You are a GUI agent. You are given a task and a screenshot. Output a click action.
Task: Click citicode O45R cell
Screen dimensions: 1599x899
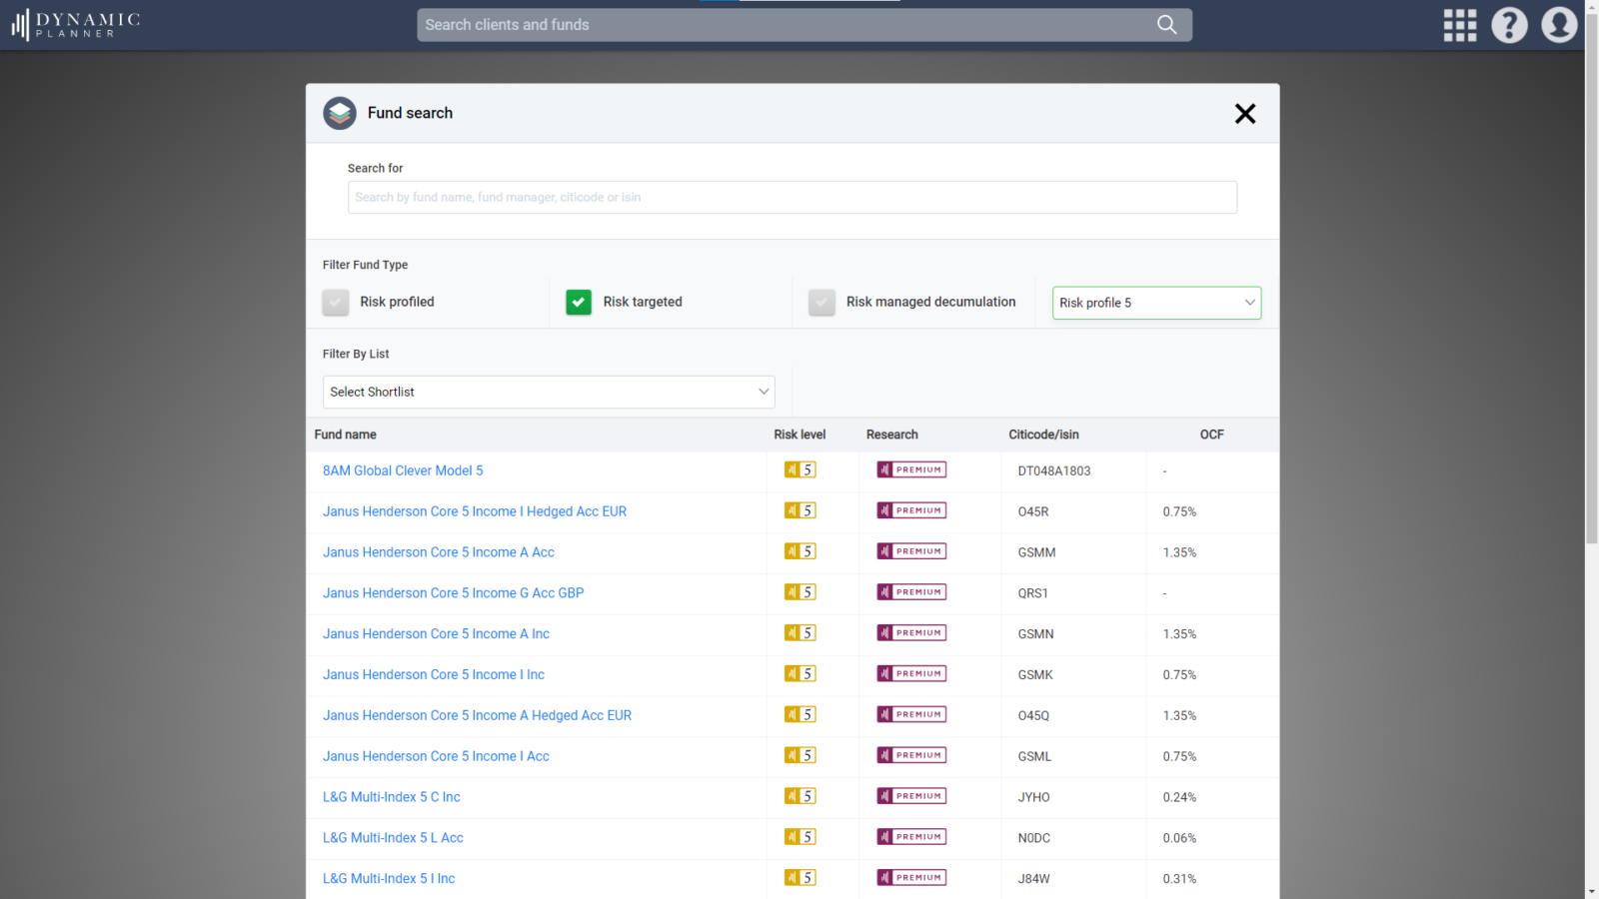[x=1033, y=511]
